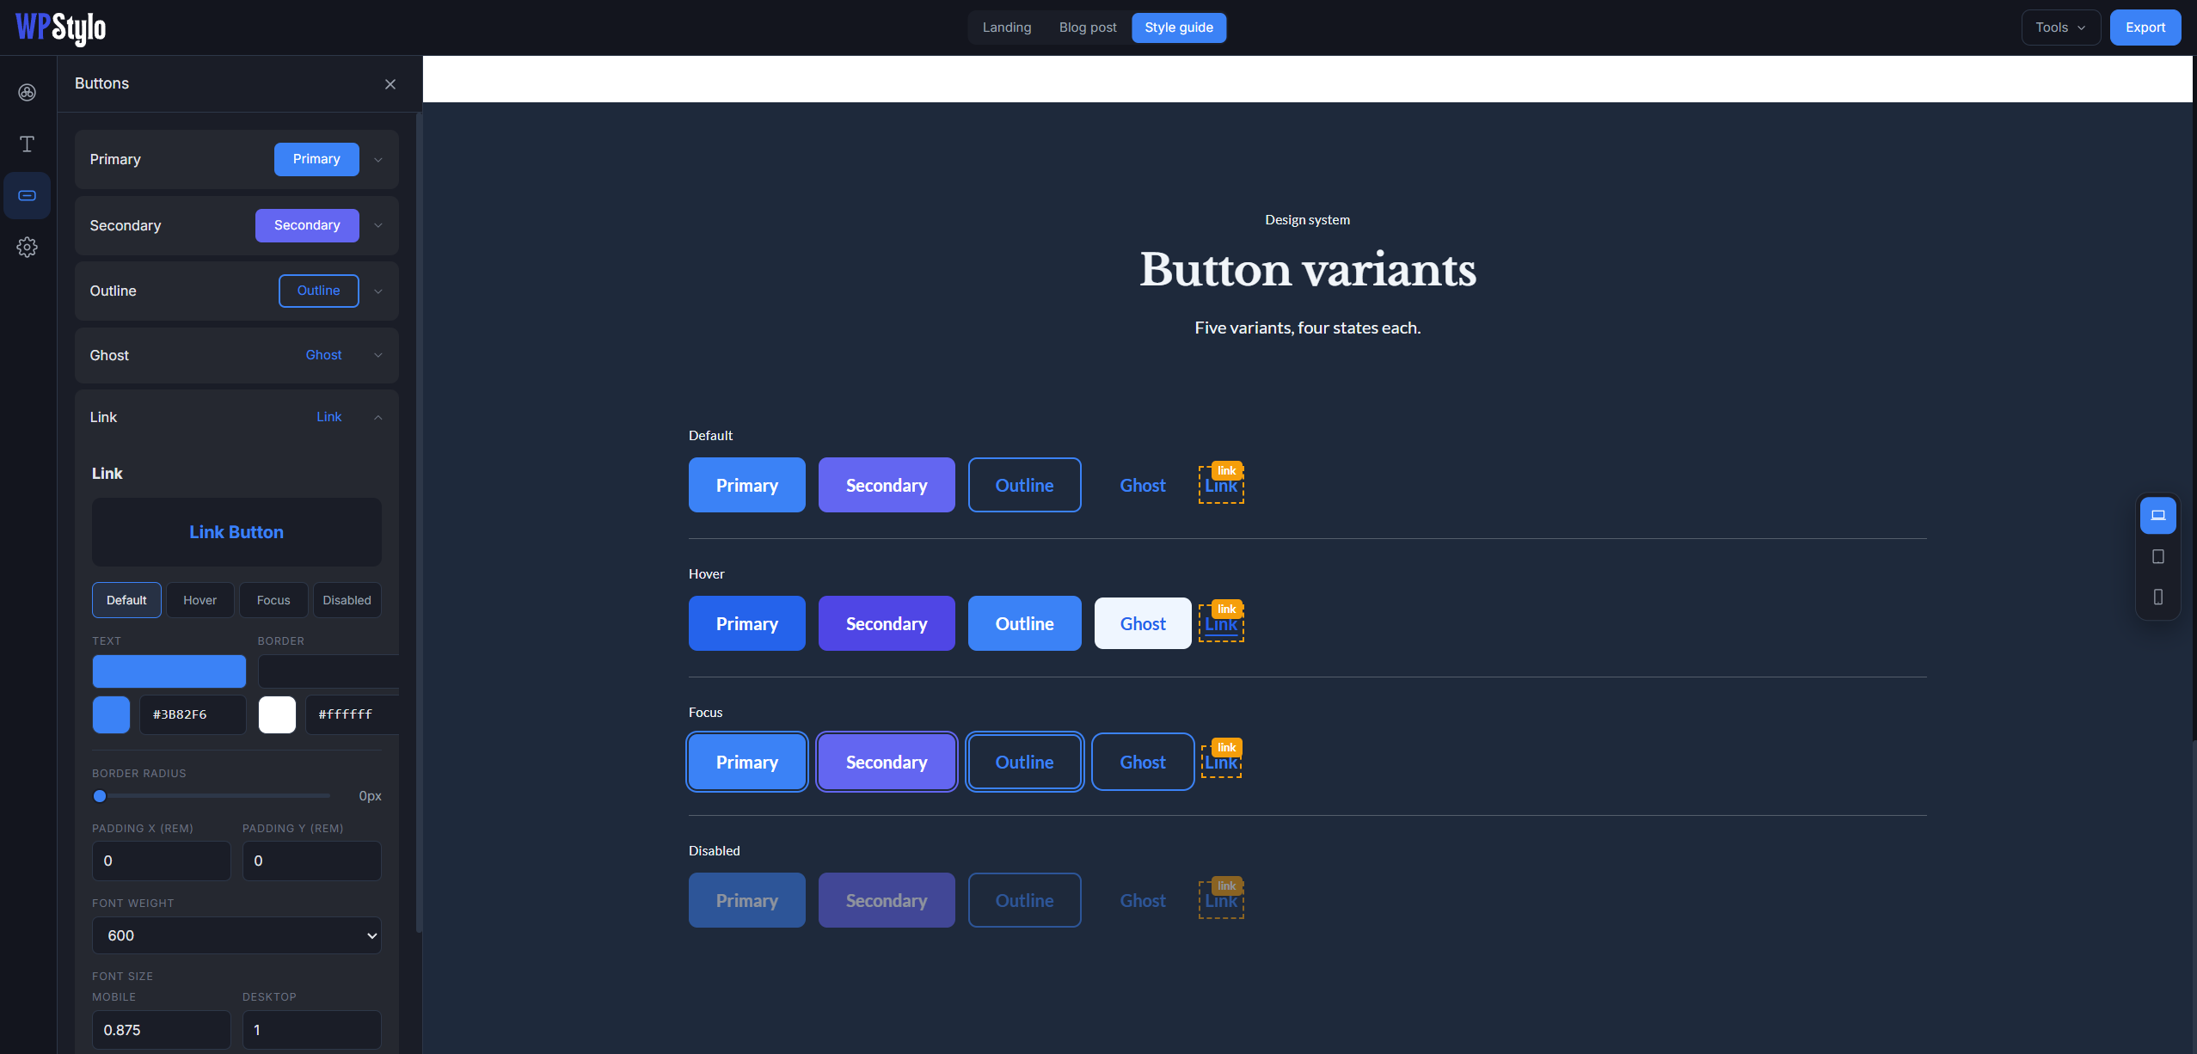Click the border radius slider handle
The width and height of the screenshot is (2197, 1054).
point(100,796)
